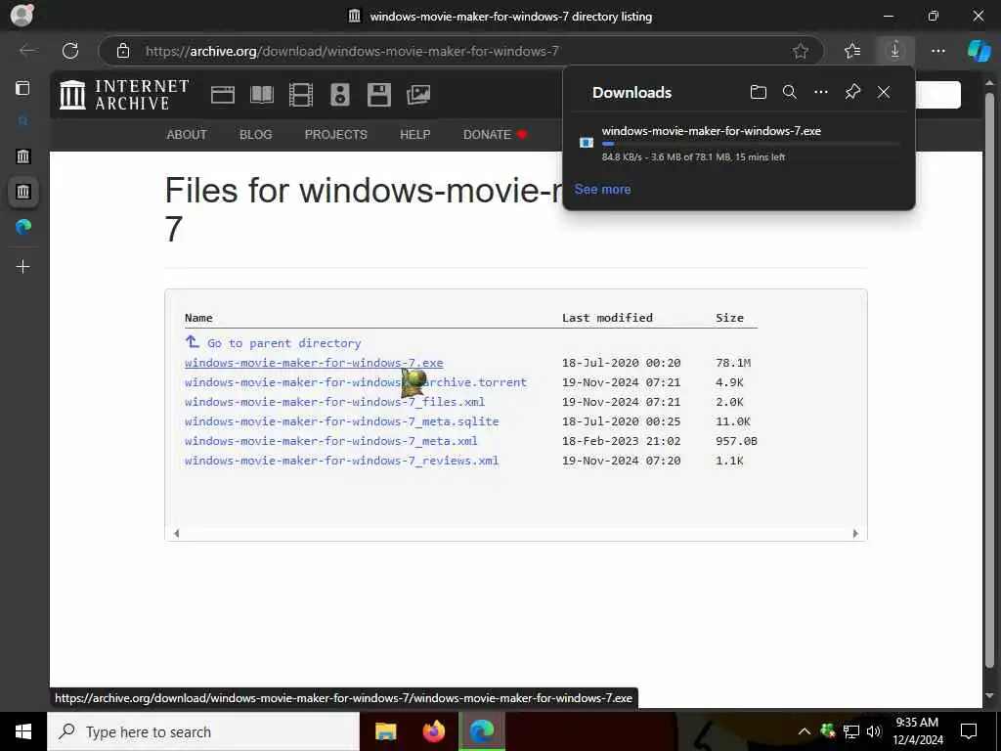Open the DONATE menu item

point(495,135)
